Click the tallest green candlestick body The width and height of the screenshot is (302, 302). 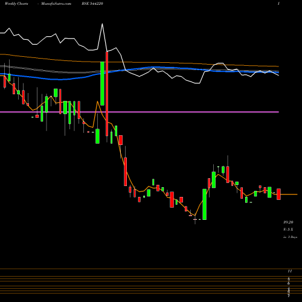(x=102, y=83)
